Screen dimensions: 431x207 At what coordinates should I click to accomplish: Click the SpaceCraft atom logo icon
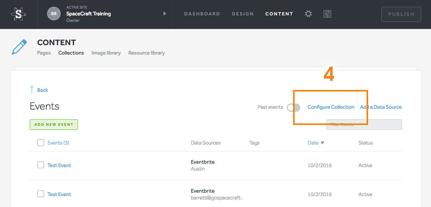18,14
